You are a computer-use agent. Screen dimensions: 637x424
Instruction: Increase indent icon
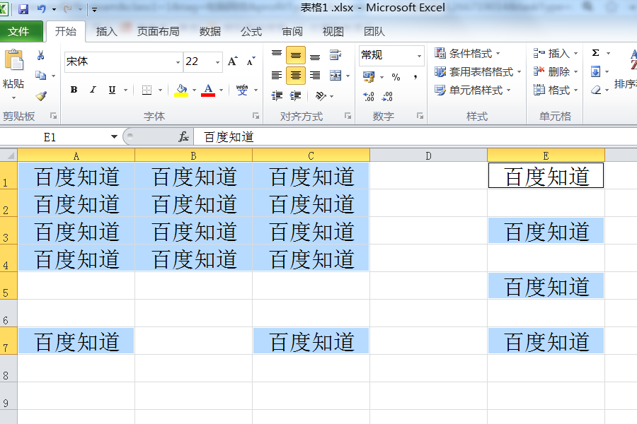pyautogui.click(x=295, y=96)
